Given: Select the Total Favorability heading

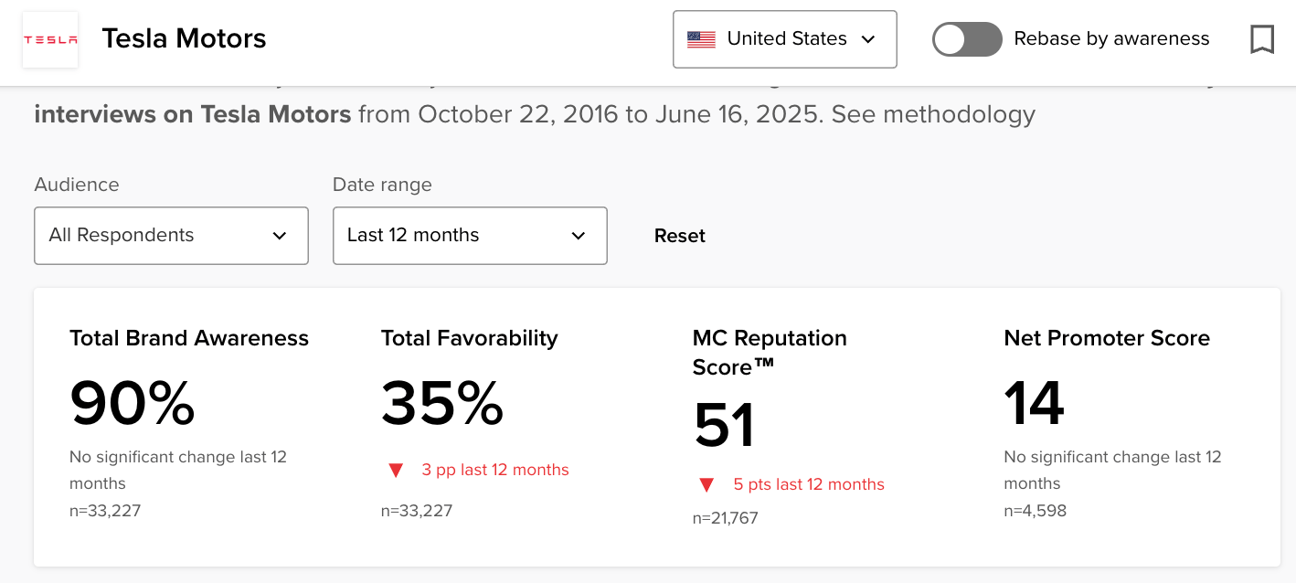Looking at the screenshot, I should point(469,338).
